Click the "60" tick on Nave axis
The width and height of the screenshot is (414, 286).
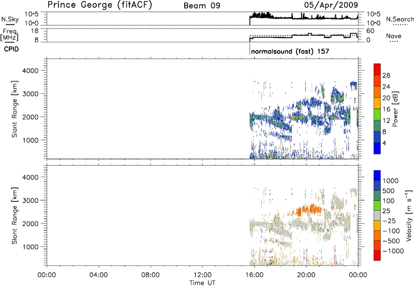pos(371,31)
